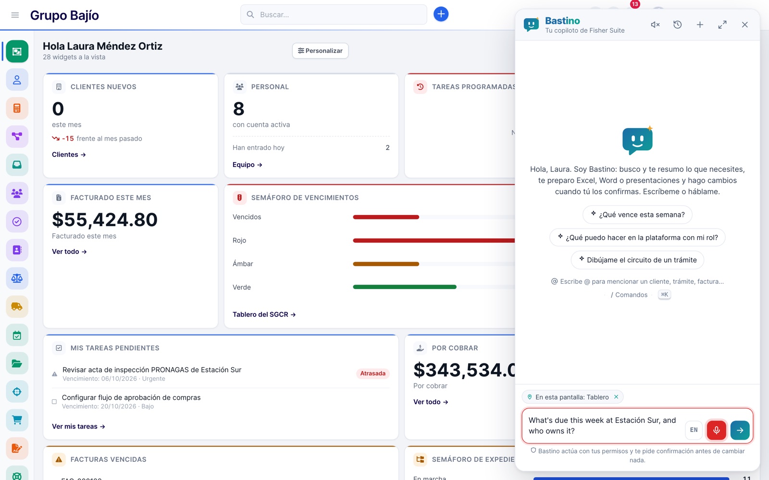Remove the 'En esta pantalla: Tablero' context chip

(616, 397)
